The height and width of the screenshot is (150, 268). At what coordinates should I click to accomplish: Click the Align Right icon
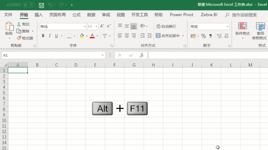[134, 36]
